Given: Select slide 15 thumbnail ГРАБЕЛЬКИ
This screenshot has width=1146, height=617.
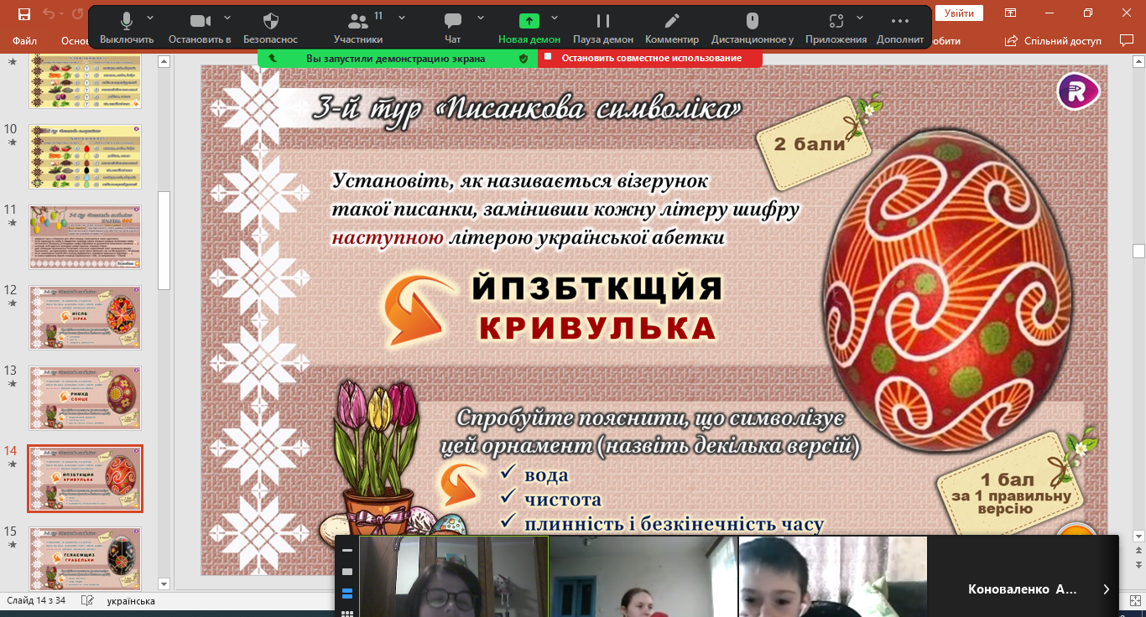Looking at the screenshot, I should (x=85, y=559).
